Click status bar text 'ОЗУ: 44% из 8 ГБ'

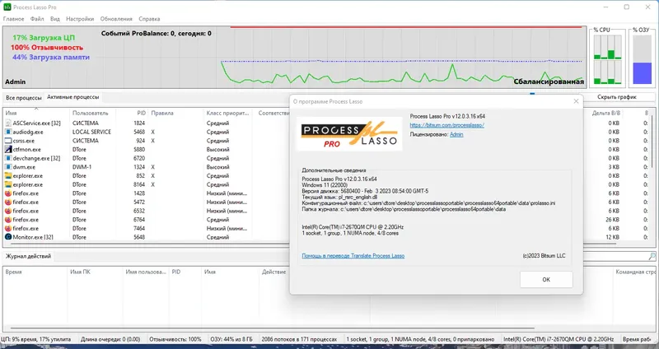[231, 339]
